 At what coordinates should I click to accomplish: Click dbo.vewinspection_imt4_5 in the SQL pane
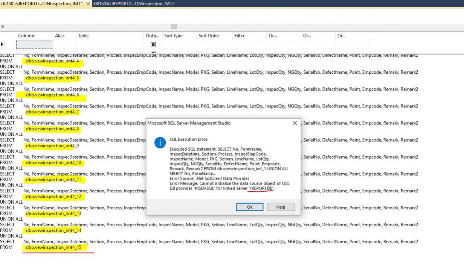pos(52,78)
